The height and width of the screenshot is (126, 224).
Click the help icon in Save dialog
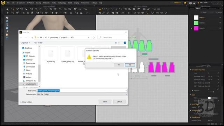125,43
